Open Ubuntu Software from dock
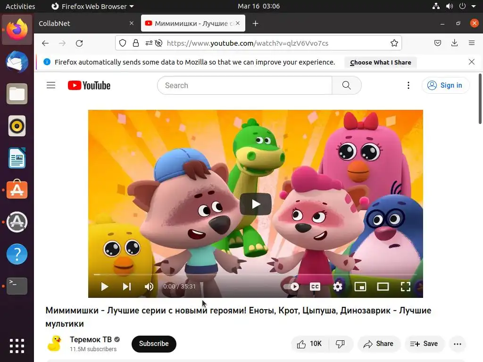The image size is (483, 362). (x=17, y=190)
